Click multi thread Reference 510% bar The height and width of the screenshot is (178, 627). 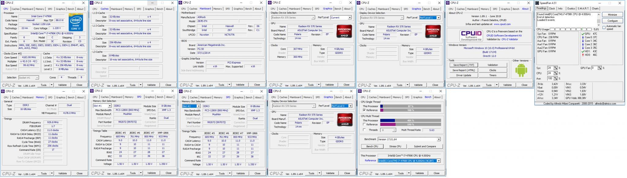[x=411, y=124]
